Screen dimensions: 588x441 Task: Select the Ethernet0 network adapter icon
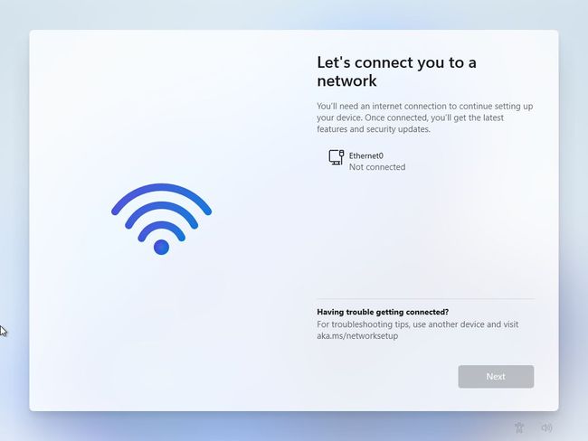(336, 157)
